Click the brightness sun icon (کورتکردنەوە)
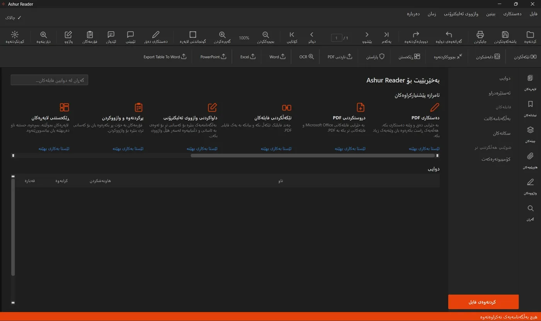The height and width of the screenshot is (321, 541). (15, 37)
